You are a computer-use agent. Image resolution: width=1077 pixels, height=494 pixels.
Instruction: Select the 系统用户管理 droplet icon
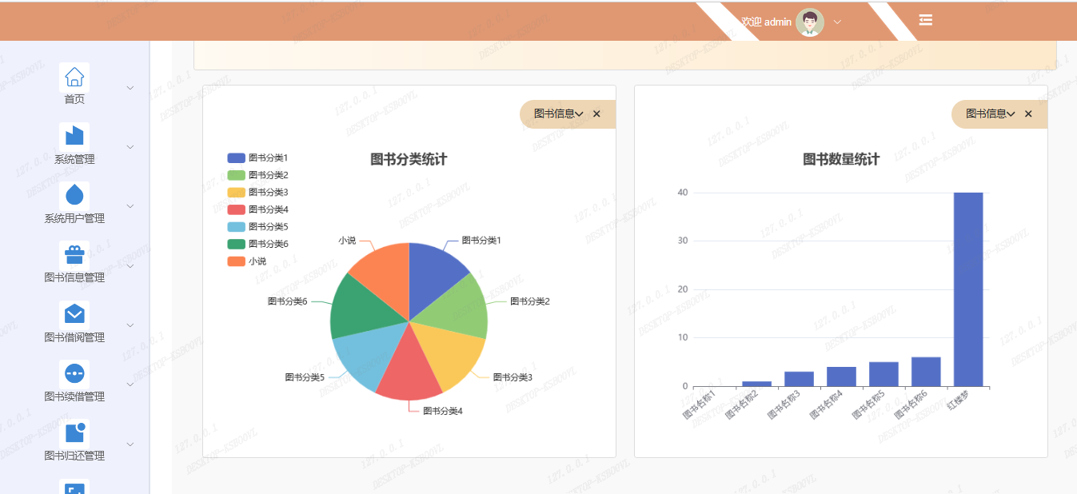[x=74, y=195]
